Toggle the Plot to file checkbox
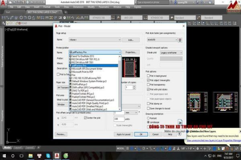Viewport: 241px width, 160px height. point(58,74)
